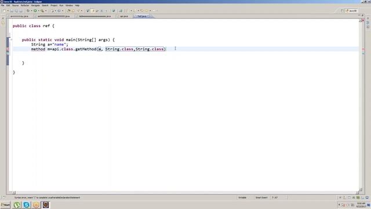Expand the New Java Class dropdown arrow
The height and width of the screenshot is (209, 371).
point(63,10)
